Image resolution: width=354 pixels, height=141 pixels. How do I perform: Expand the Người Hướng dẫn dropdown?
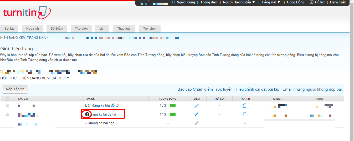point(239,2)
